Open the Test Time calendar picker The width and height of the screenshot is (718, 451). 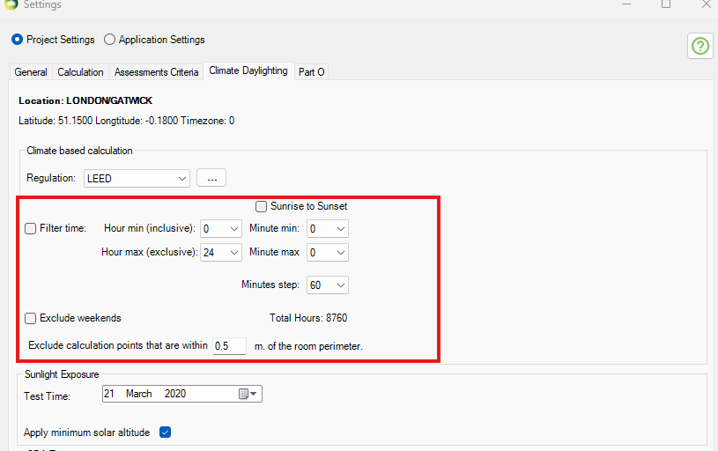point(246,394)
